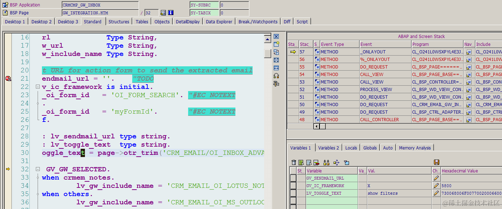Click the SY-SUBRC value field
The image size is (502, 209).
click(x=234, y=5)
